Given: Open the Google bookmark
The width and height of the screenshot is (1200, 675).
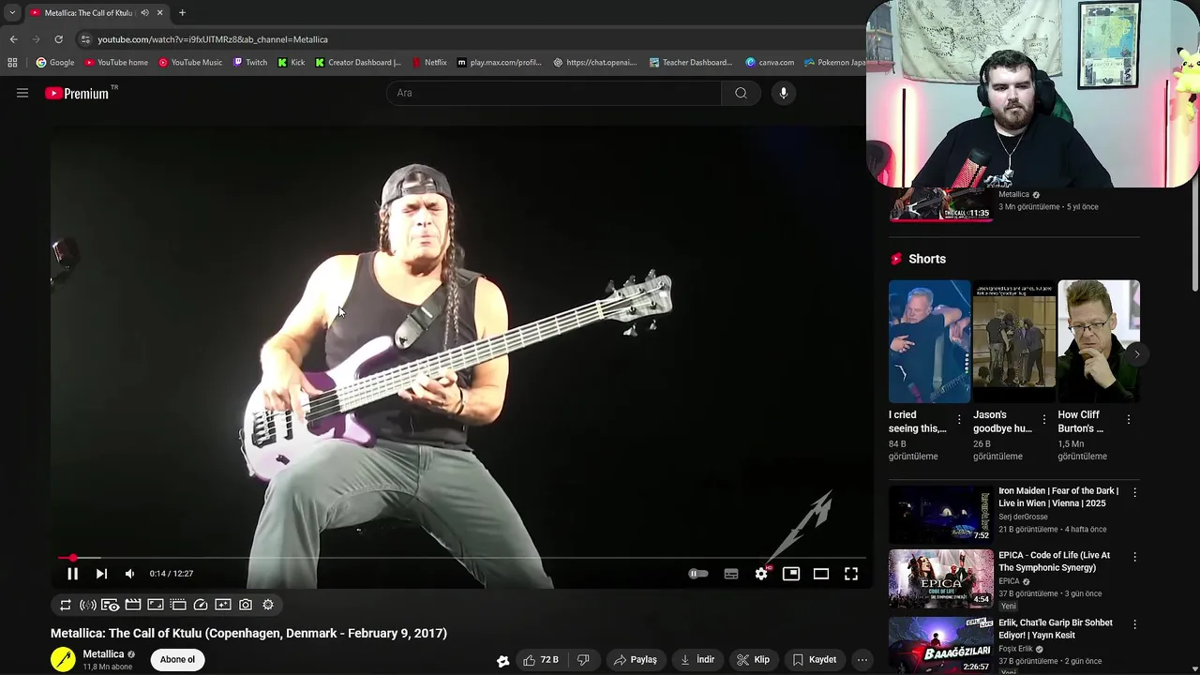Looking at the screenshot, I should pyautogui.click(x=54, y=63).
